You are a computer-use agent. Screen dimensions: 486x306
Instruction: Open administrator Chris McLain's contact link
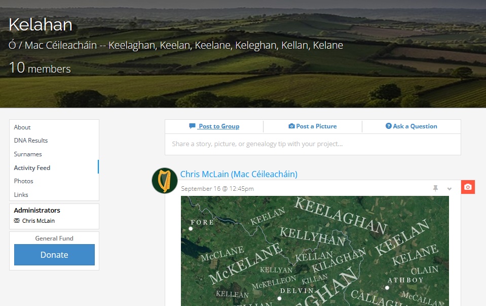[39, 221]
